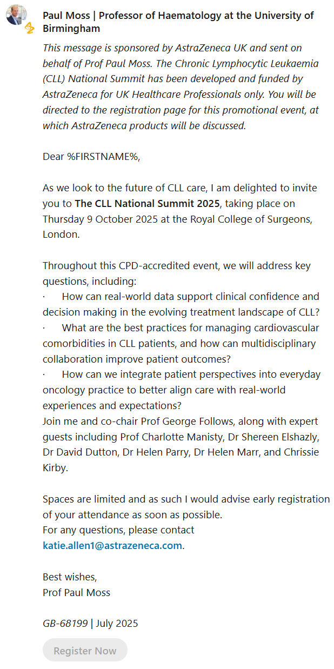Click the Prof Paul Moss signature
This screenshot has width=334, height=669.
coord(76,592)
